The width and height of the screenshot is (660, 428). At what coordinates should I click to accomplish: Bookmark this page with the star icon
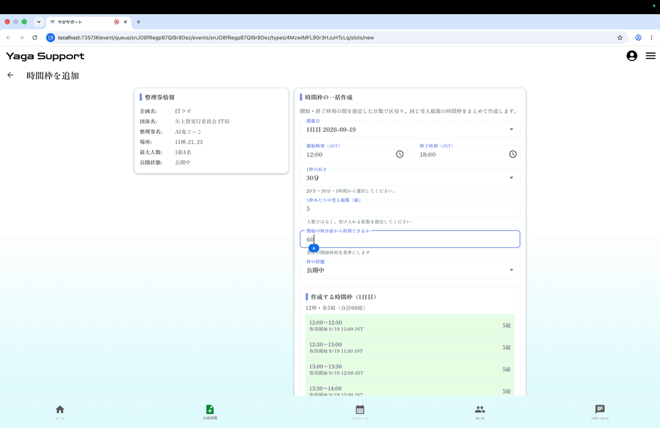tap(620, 37)
